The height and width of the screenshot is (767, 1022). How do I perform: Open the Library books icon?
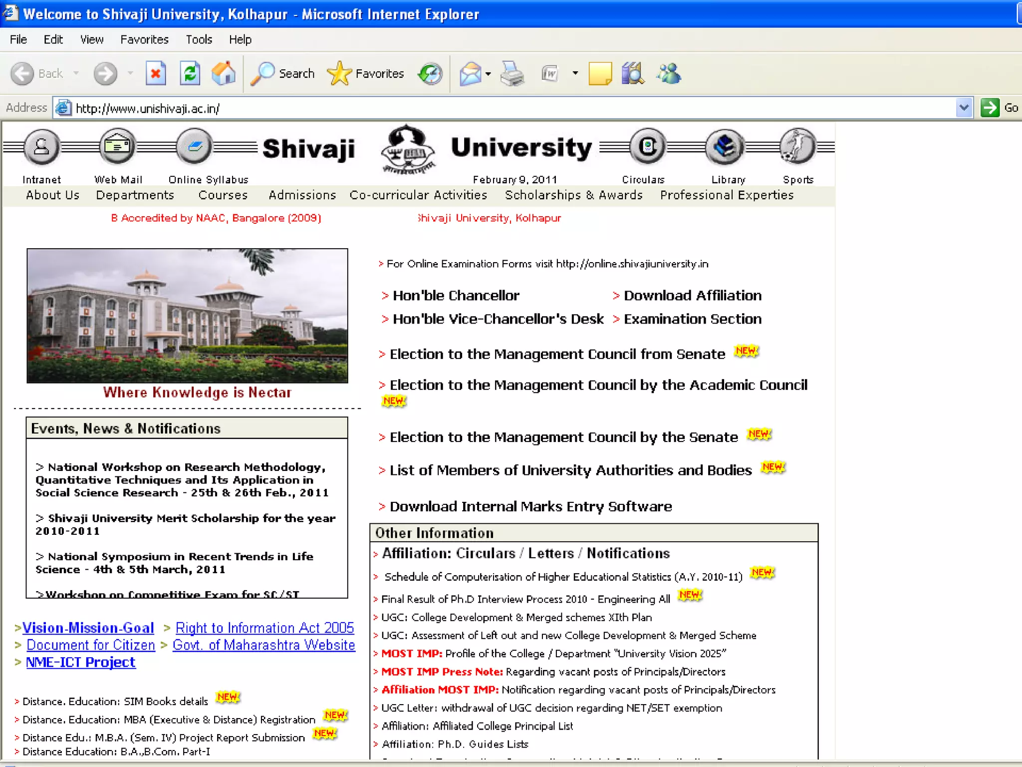pyautogui.click(x=724, y=147)
